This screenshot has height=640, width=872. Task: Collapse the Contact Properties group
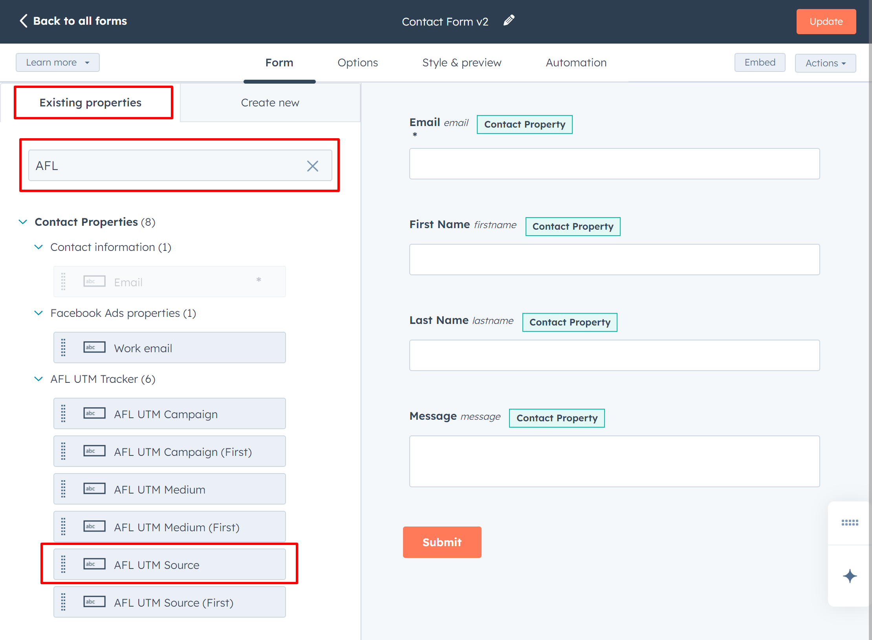23,222
